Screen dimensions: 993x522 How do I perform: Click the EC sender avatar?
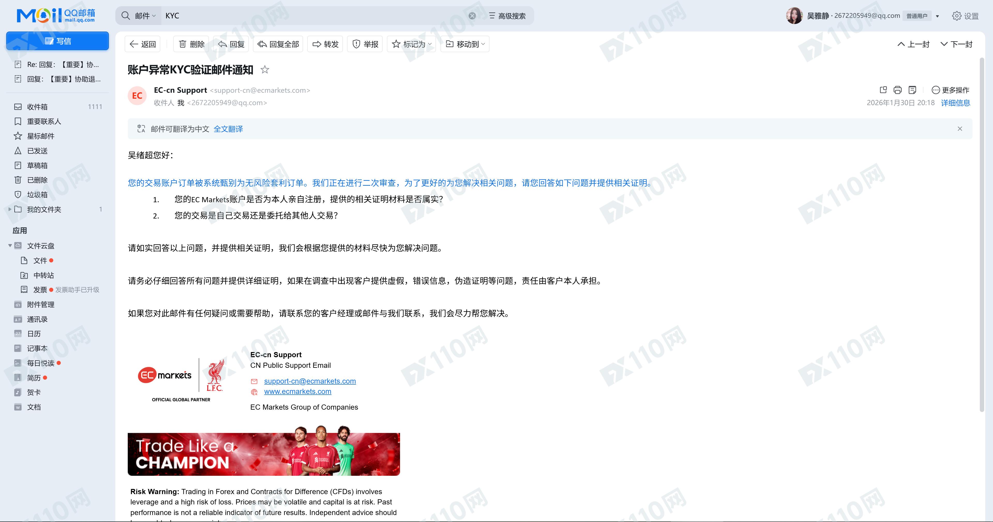[x=137, y=96]
